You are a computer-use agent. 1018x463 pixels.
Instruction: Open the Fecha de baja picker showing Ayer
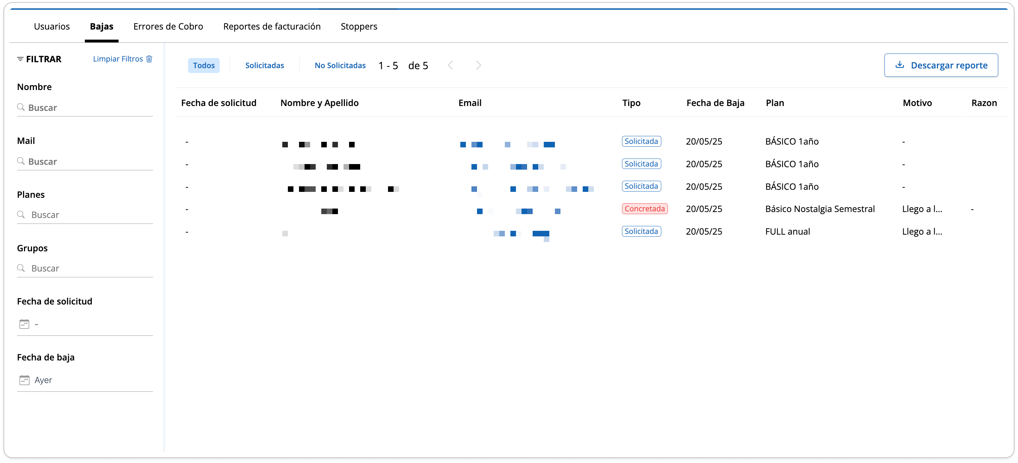(84, 380)
